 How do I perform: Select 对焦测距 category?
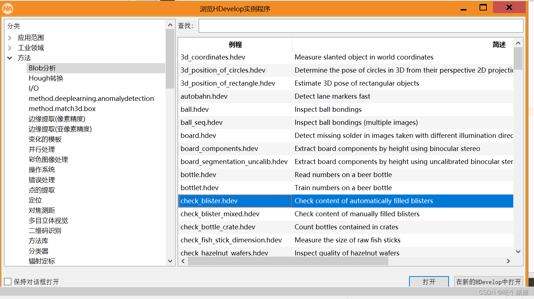[42, 210]
